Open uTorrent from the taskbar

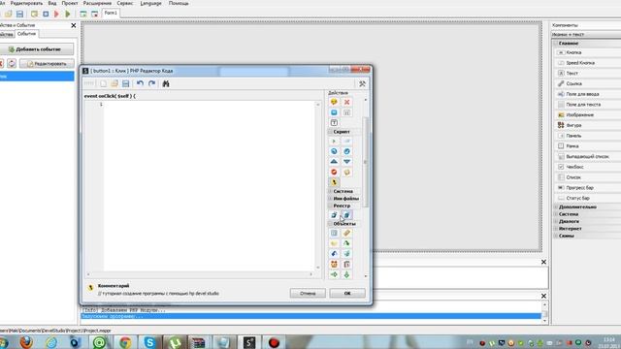[x=175, y=342]
